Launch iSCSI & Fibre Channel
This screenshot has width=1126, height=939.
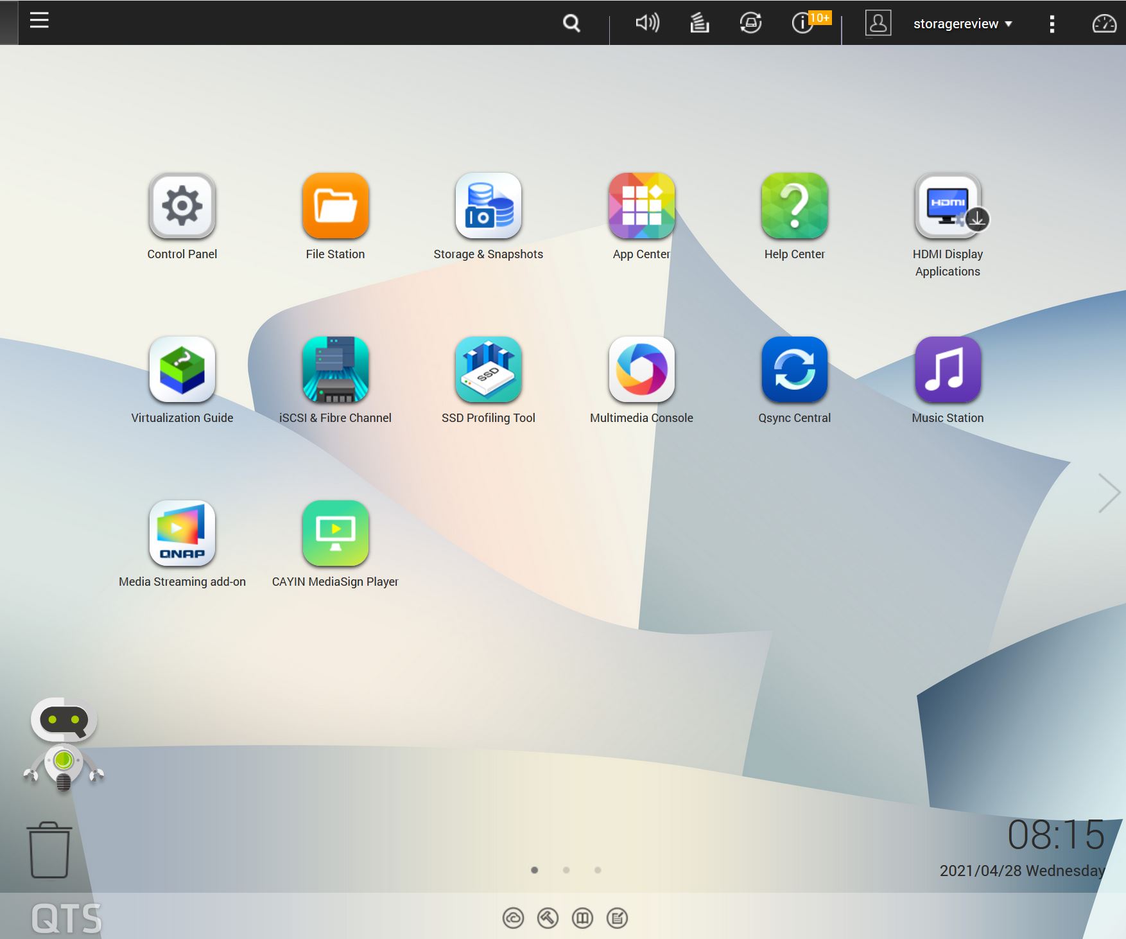click(335, 370)
